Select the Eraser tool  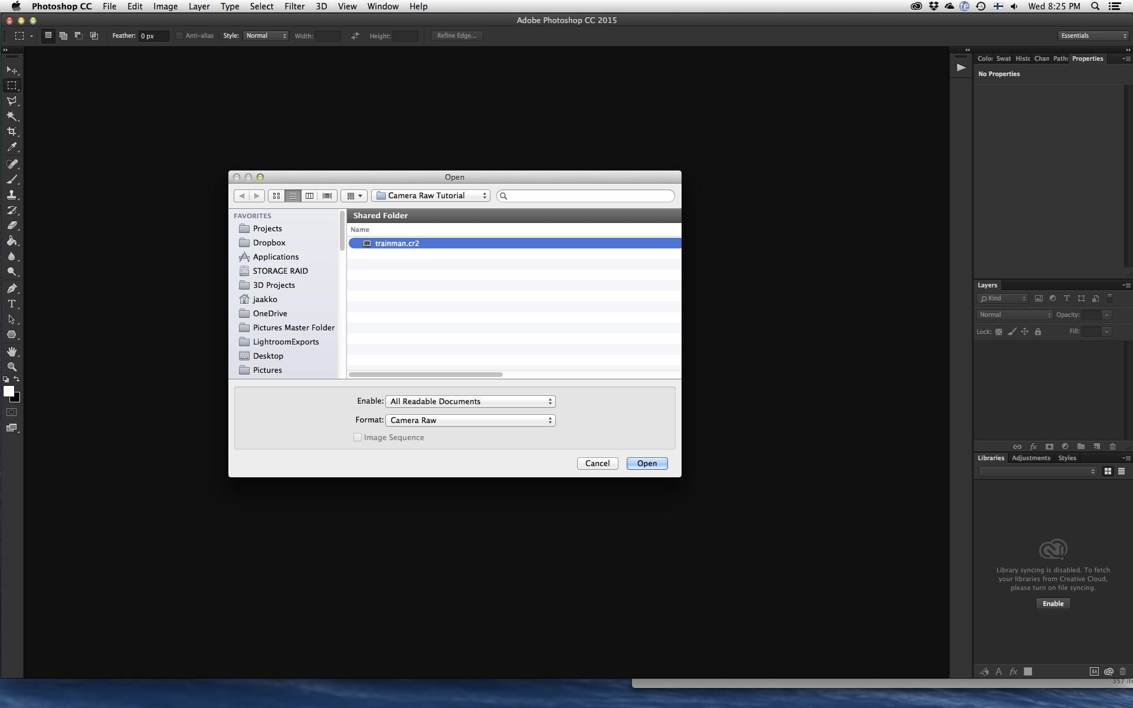tap(12, 225)
